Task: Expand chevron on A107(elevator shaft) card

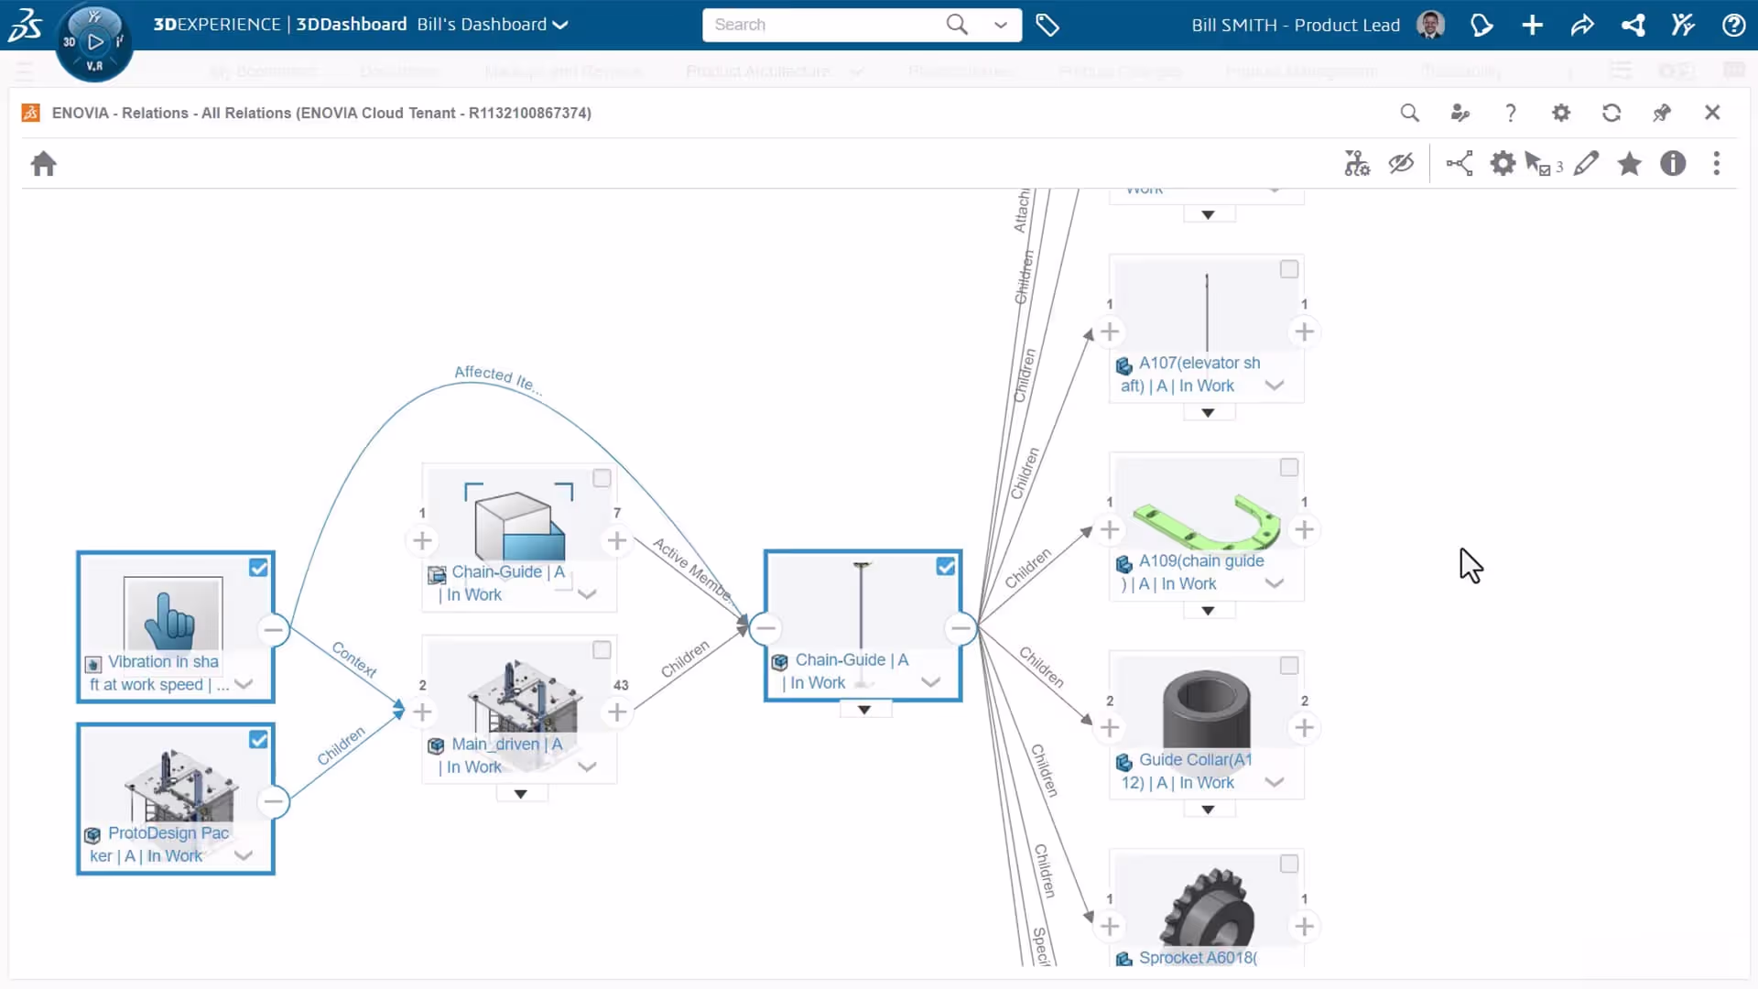Action: 1275,386
